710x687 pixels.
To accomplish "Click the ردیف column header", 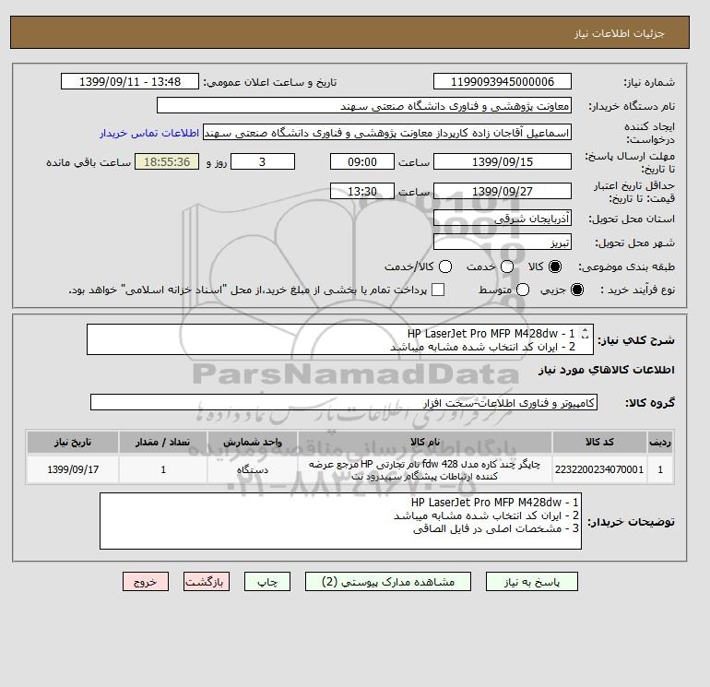I will [x=660, y=442].
